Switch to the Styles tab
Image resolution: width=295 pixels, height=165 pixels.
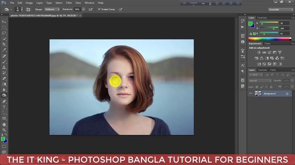pyautogui.click(x=267, y=44)
